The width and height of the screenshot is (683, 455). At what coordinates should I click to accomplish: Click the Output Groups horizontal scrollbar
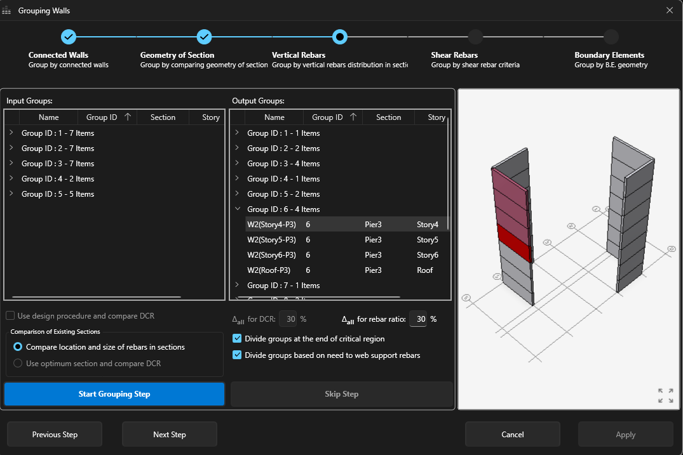(320, 297)
